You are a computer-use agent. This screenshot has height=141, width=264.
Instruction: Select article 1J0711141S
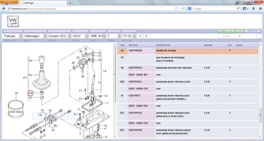(x=135, y=68)
